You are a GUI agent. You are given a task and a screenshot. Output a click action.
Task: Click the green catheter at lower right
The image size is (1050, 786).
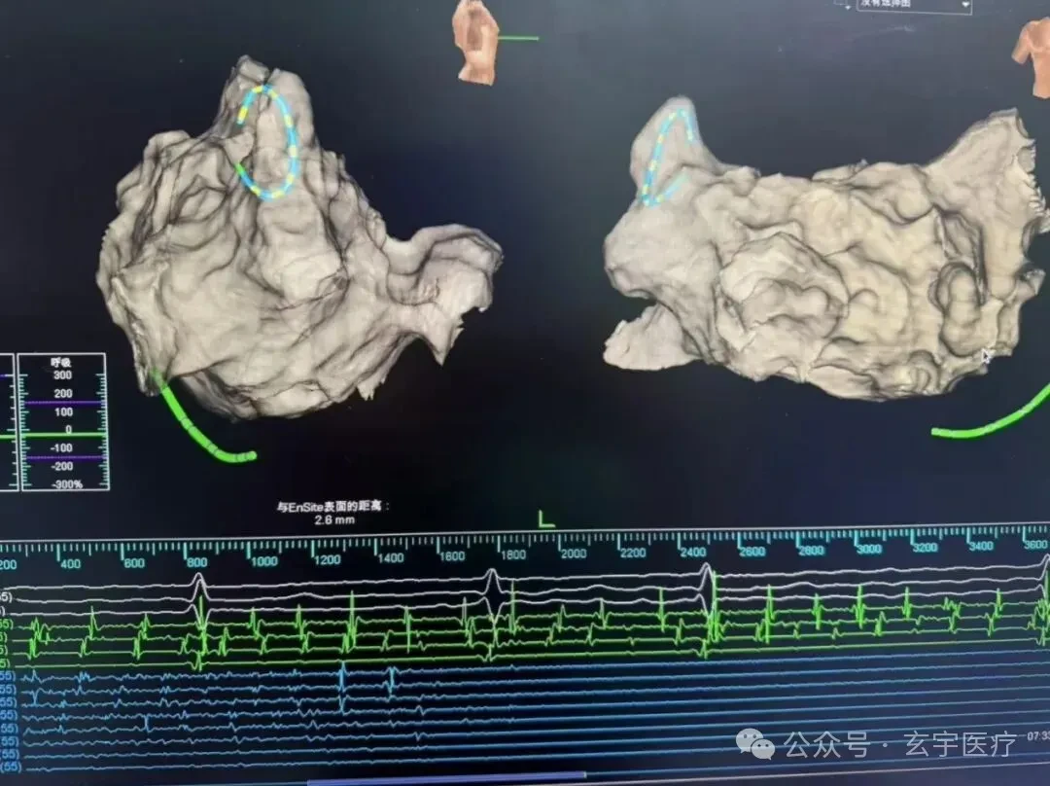[993, 416]
